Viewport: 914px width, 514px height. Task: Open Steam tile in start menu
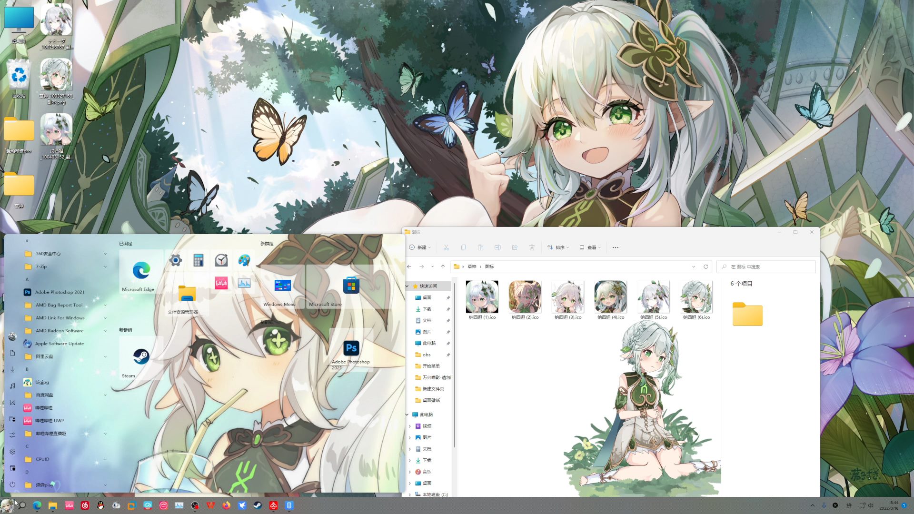141,357
